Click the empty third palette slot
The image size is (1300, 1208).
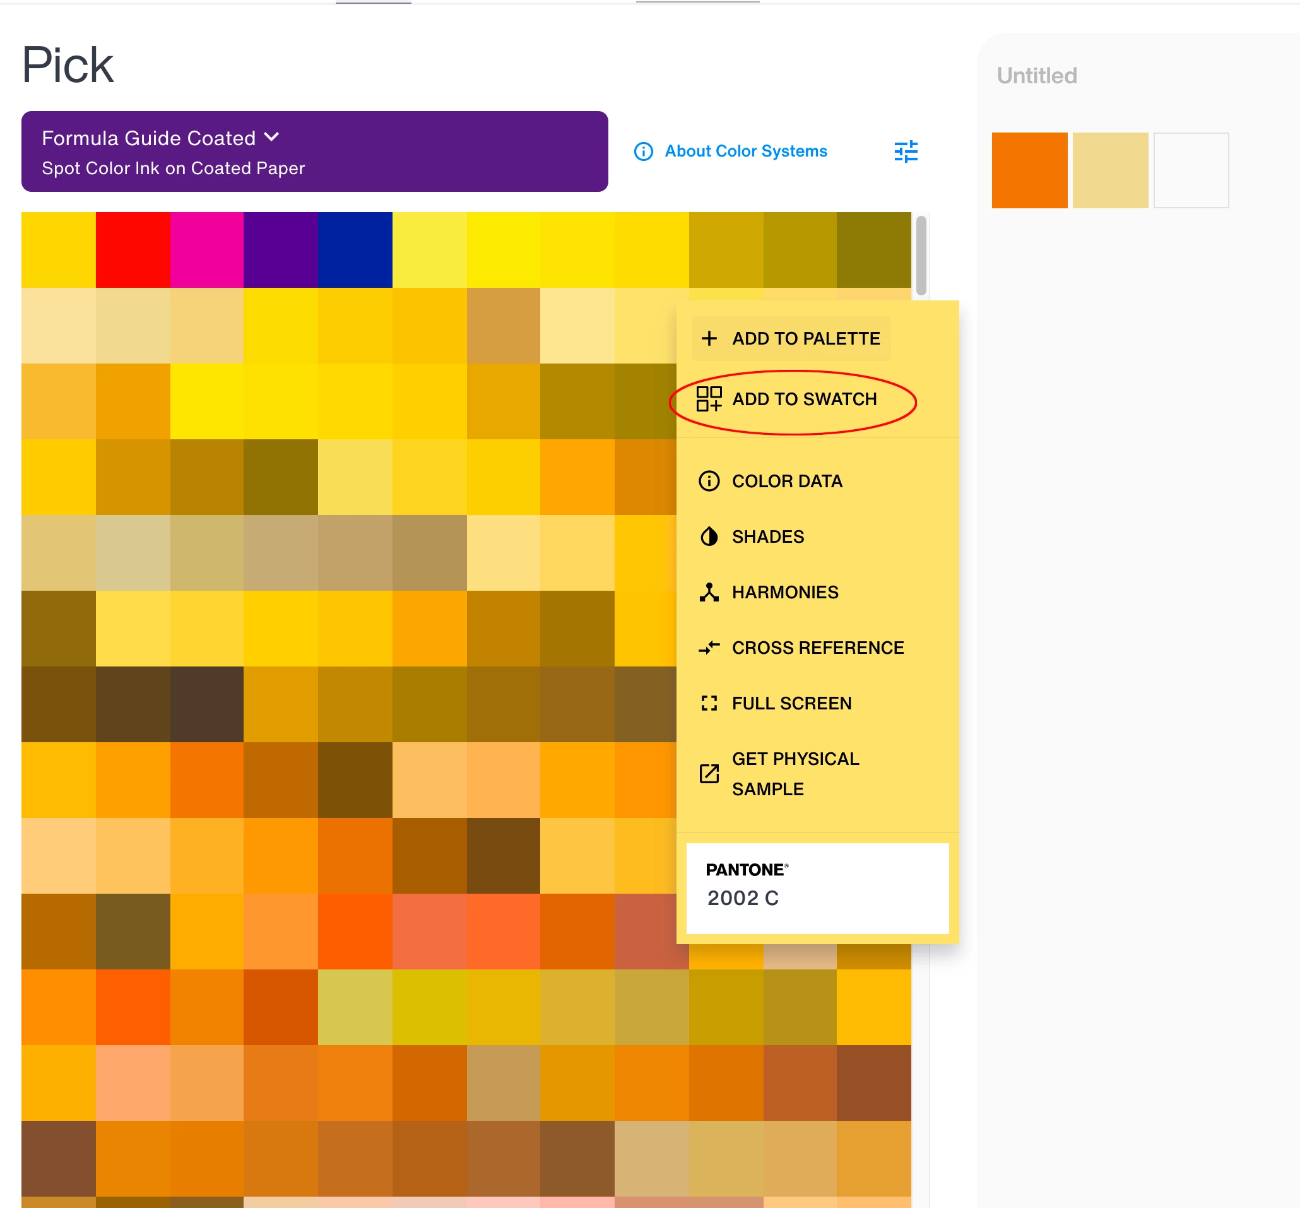coord(1190,170)
